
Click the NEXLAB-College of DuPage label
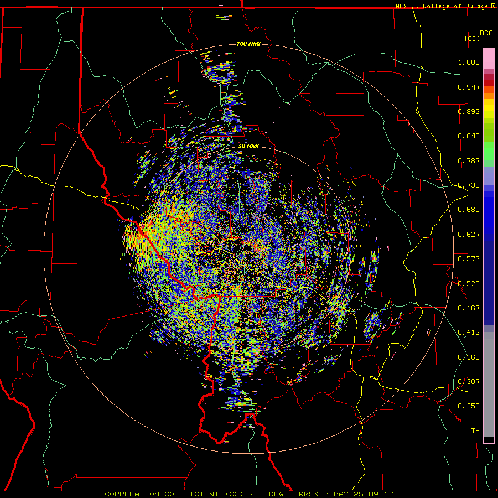[442, 6]
